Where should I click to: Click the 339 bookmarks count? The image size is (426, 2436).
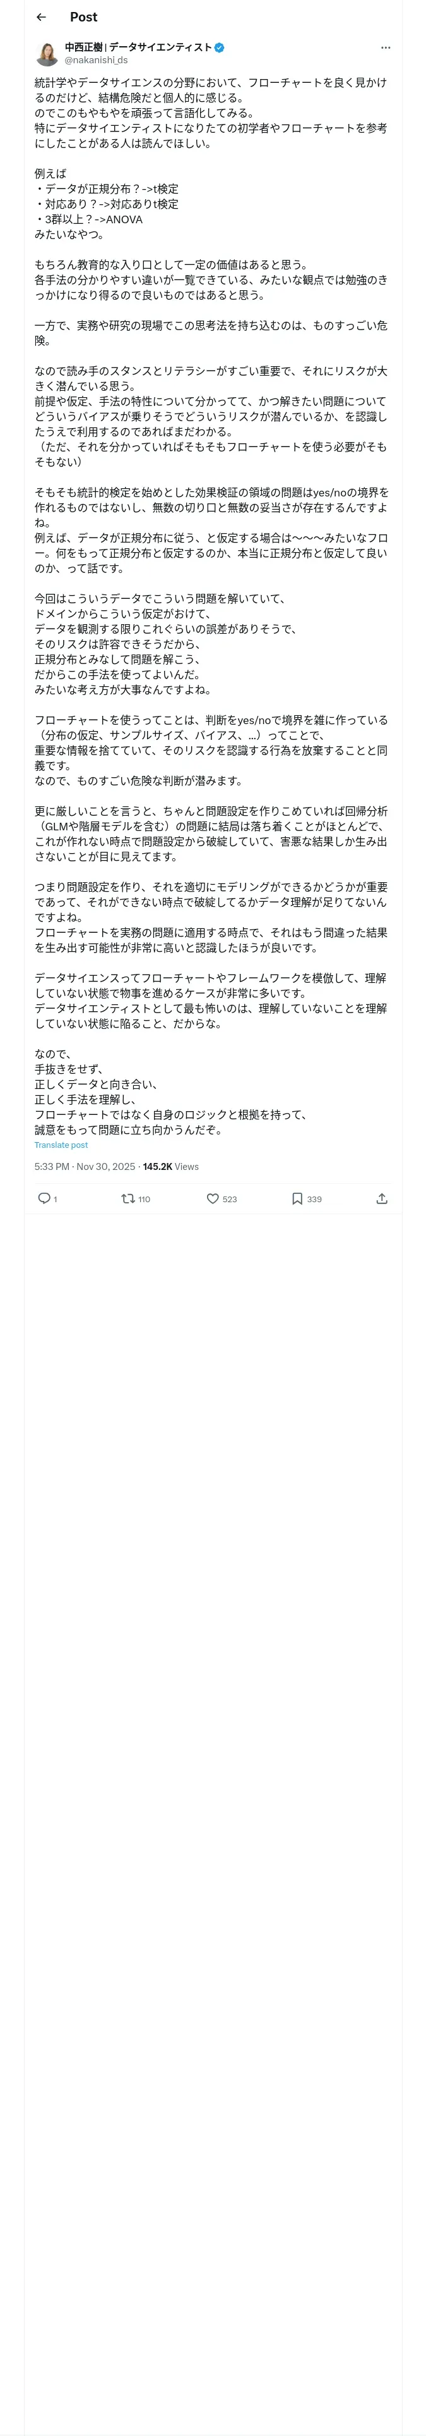314,1199
